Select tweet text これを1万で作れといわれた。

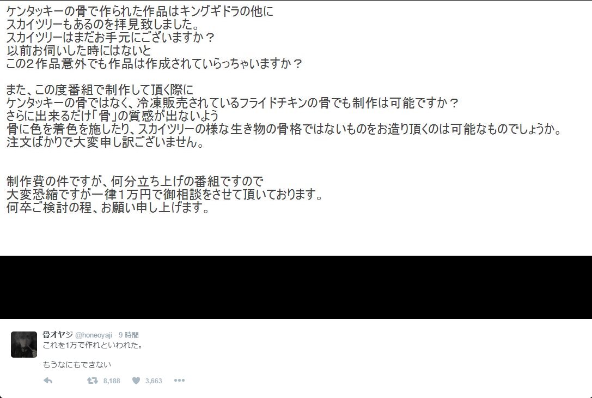tap(93, 345)
